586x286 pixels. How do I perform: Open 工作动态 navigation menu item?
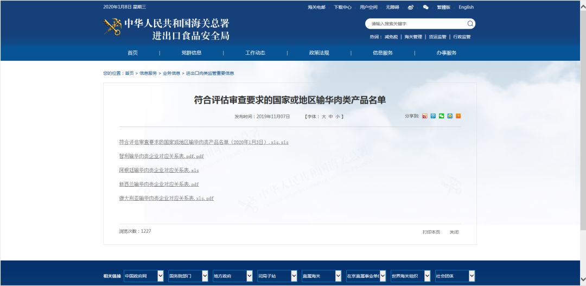click(x=255, y=53)
